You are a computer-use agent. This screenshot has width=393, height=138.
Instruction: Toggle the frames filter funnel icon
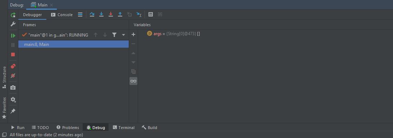click(x=114, y=35)
